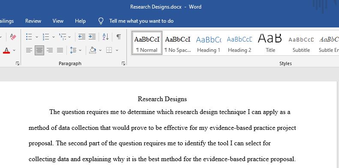Apply numbered list formatting
Image resolution: width=339 pixels, height=168 pixels.
coord(45,37)
